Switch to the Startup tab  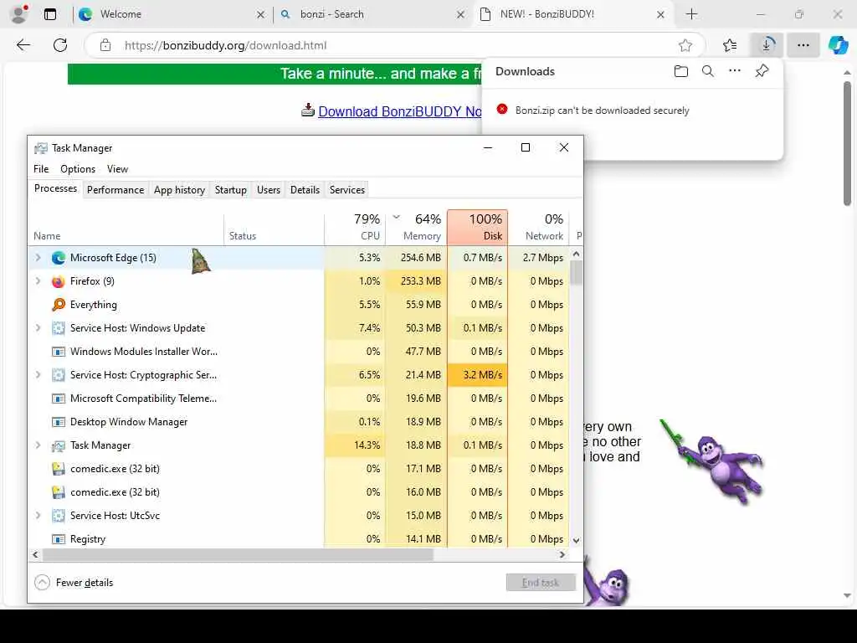click(x=231, y=190)
